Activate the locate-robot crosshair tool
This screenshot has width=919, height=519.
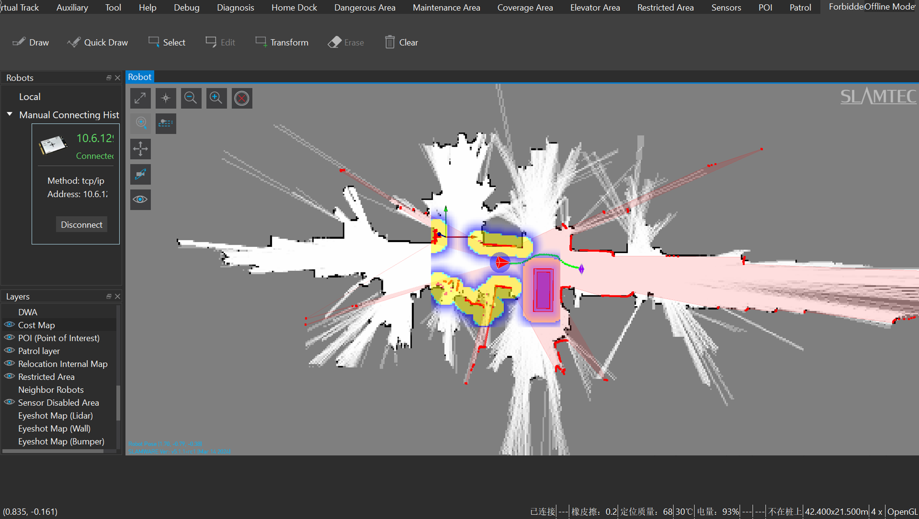(141, 123)
